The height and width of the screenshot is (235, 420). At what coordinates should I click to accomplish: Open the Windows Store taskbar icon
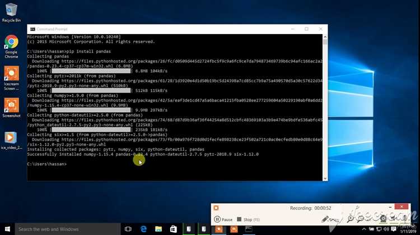173,229
